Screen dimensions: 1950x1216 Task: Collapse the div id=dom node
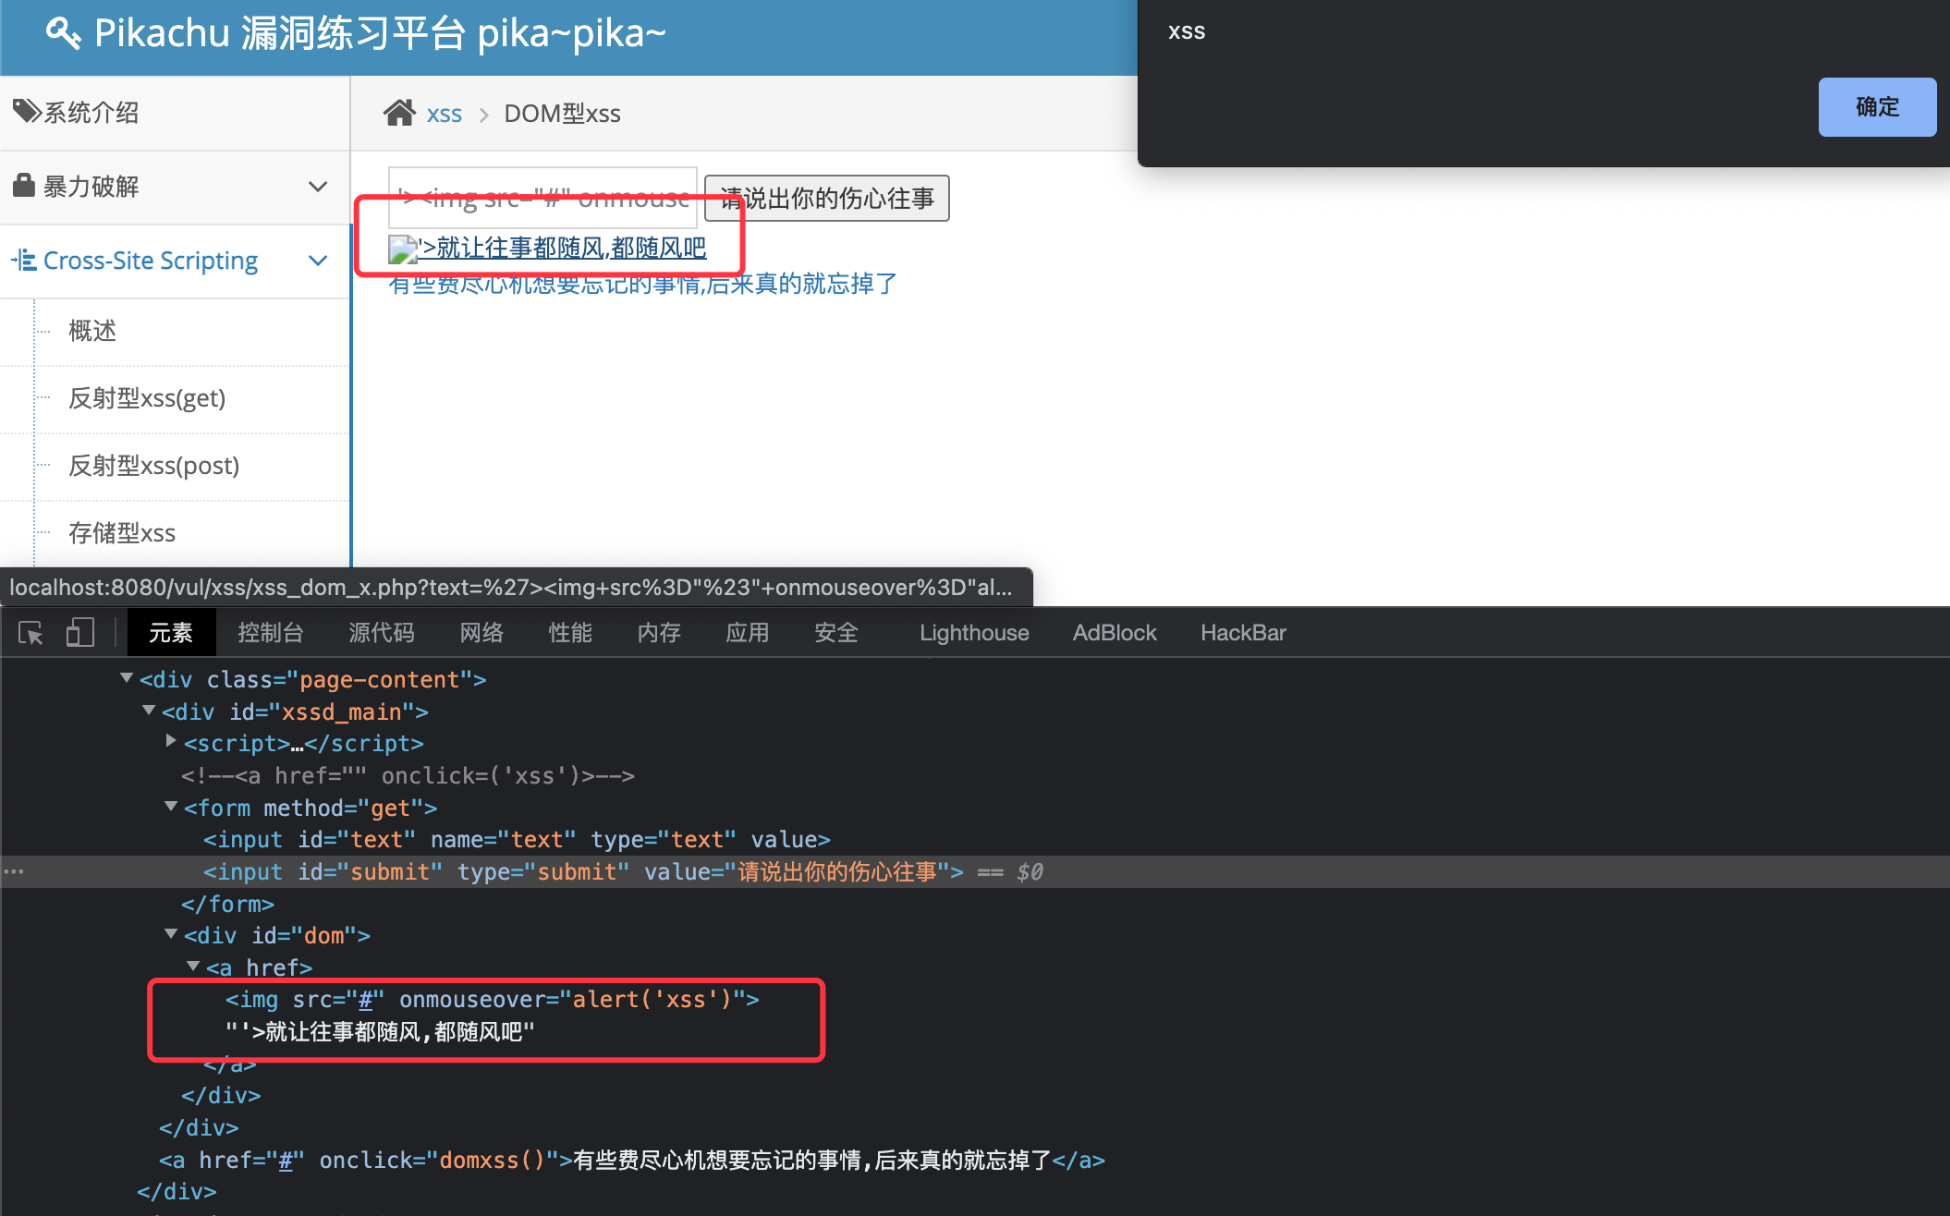tap(171, 933)
